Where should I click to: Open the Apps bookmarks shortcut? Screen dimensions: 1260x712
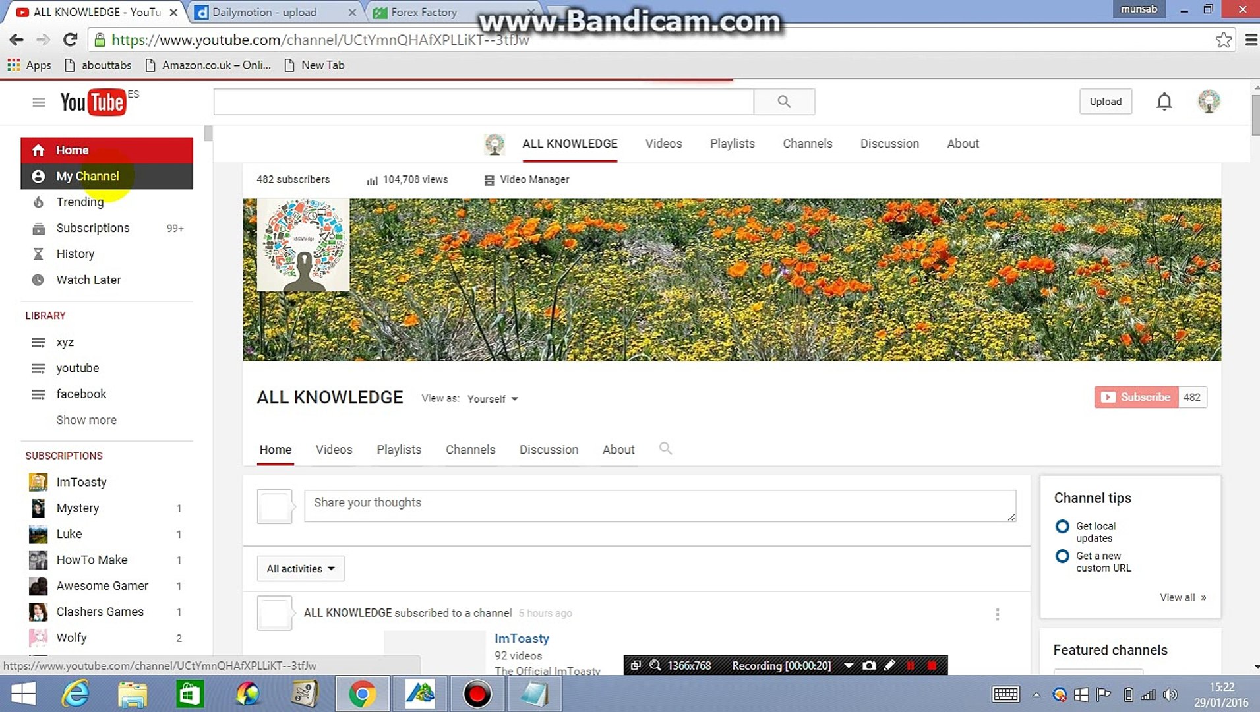tap(29, 65)
